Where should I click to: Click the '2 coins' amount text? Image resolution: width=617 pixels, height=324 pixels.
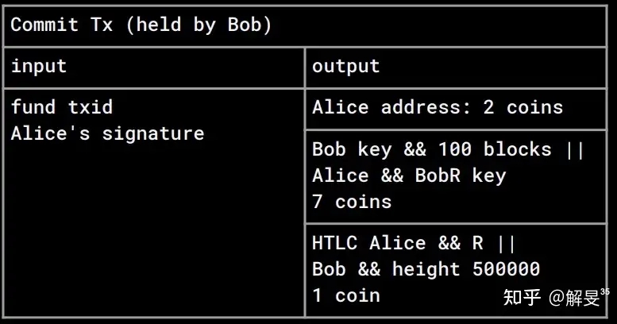pyautogui.click(x=523, y=107)
